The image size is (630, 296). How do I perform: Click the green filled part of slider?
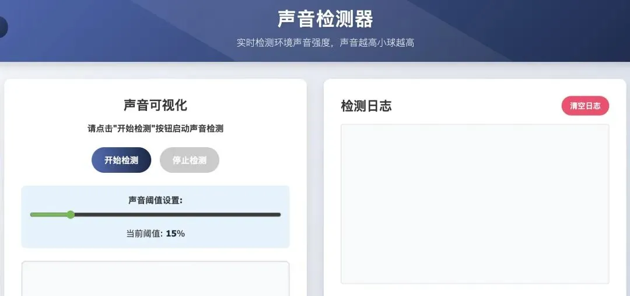50,215
